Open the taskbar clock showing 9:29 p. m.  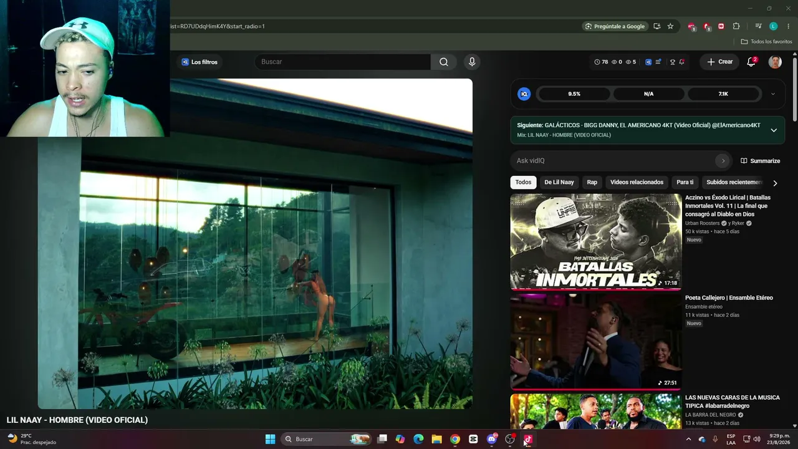pos(780,439)
